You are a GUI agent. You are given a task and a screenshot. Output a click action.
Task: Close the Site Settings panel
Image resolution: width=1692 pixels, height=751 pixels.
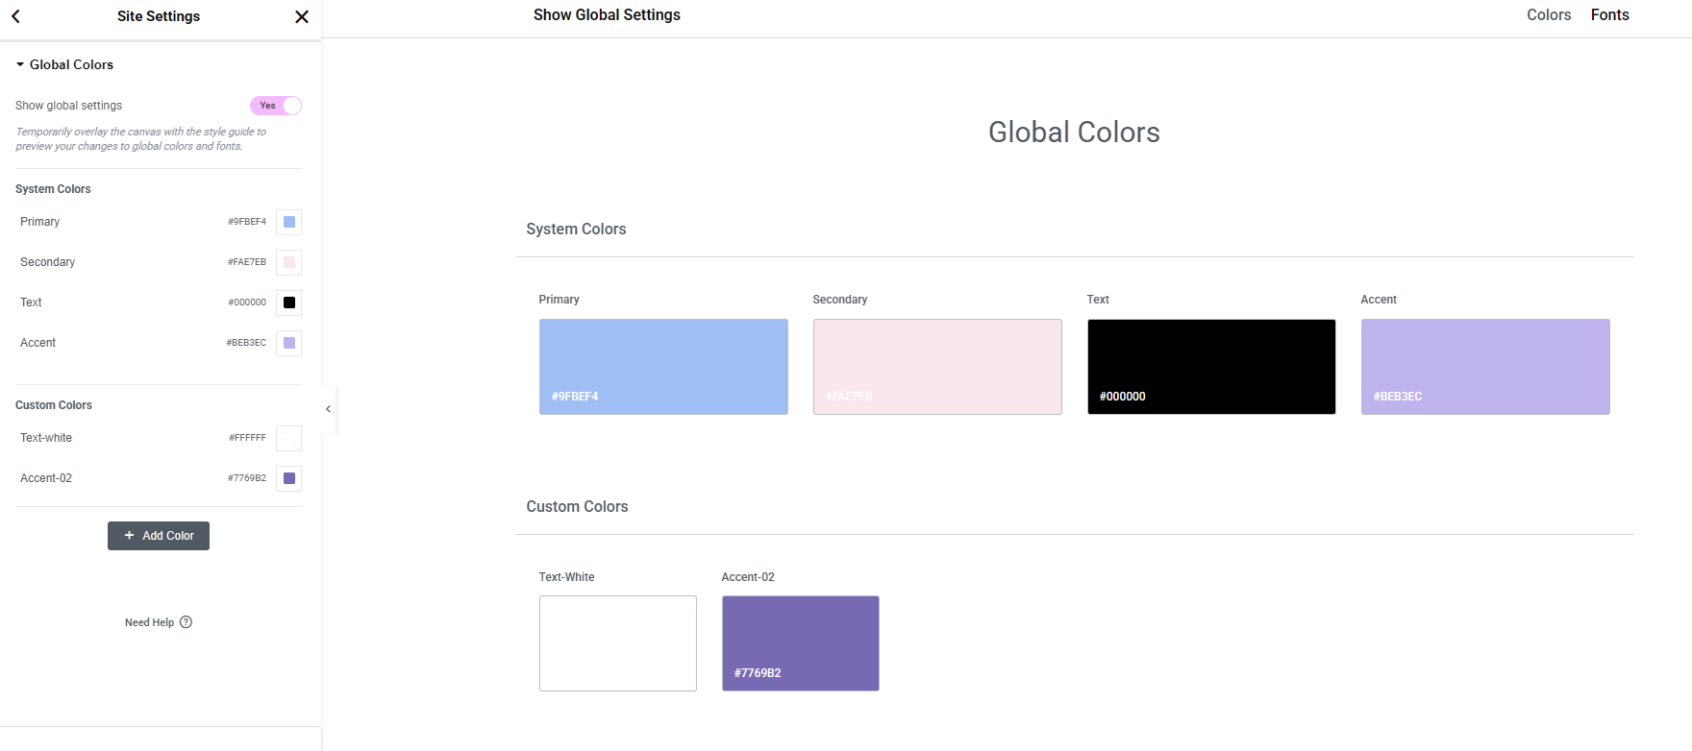(302, 16)
